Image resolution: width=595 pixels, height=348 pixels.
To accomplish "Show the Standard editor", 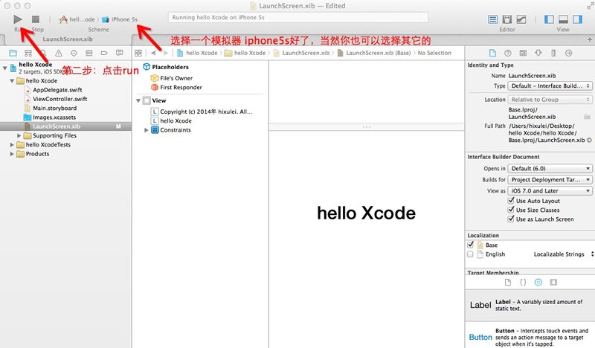I will [x=492, y=19].
